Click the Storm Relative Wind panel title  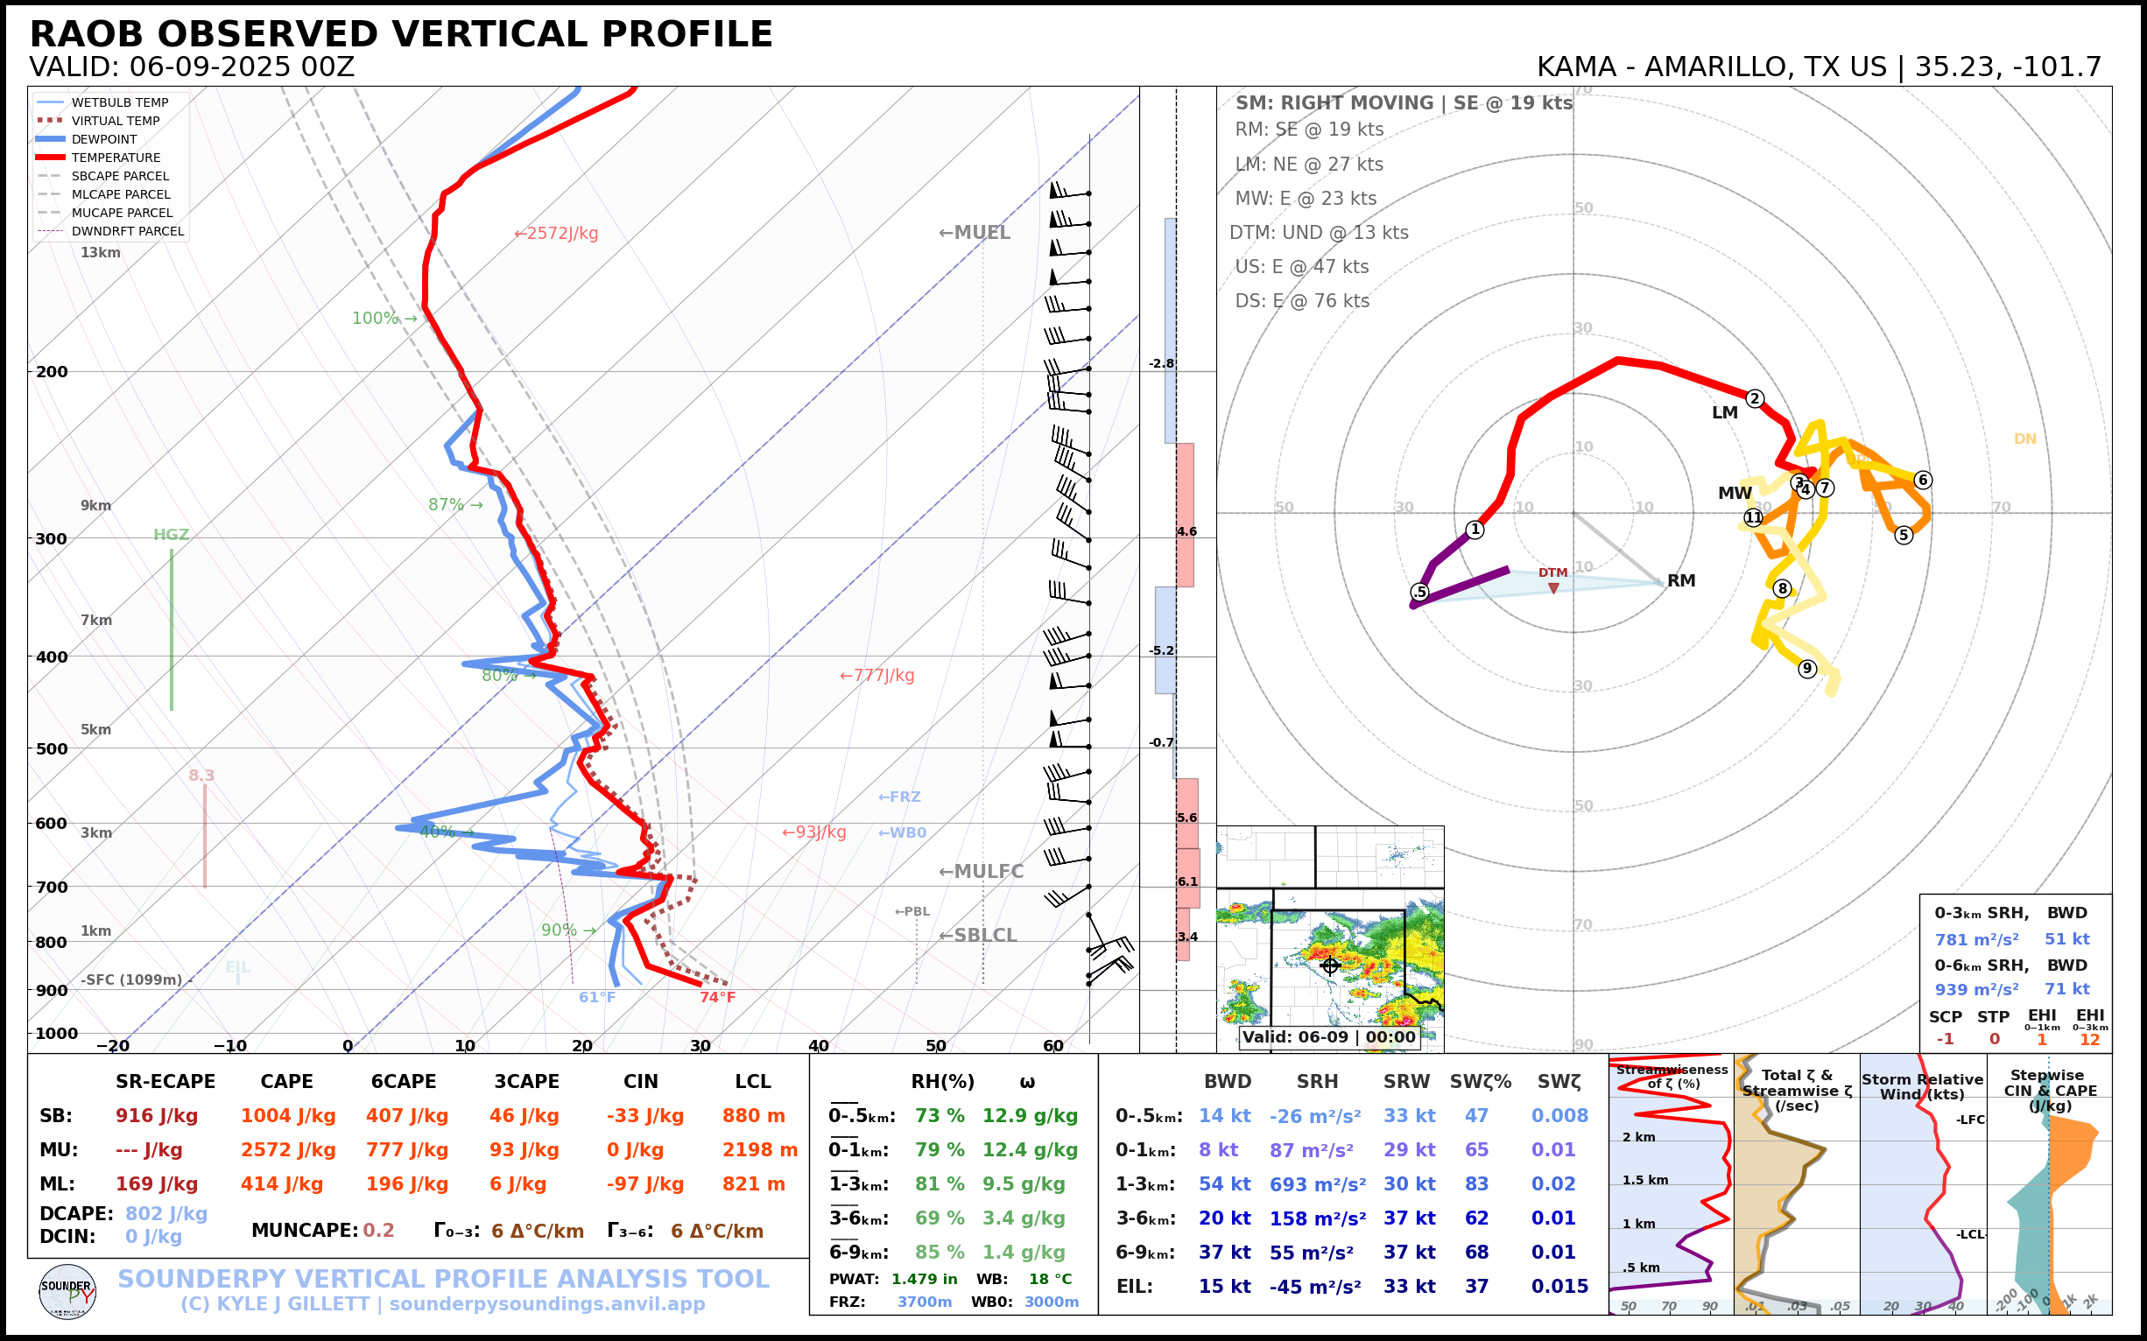tap(1922, 1086)
